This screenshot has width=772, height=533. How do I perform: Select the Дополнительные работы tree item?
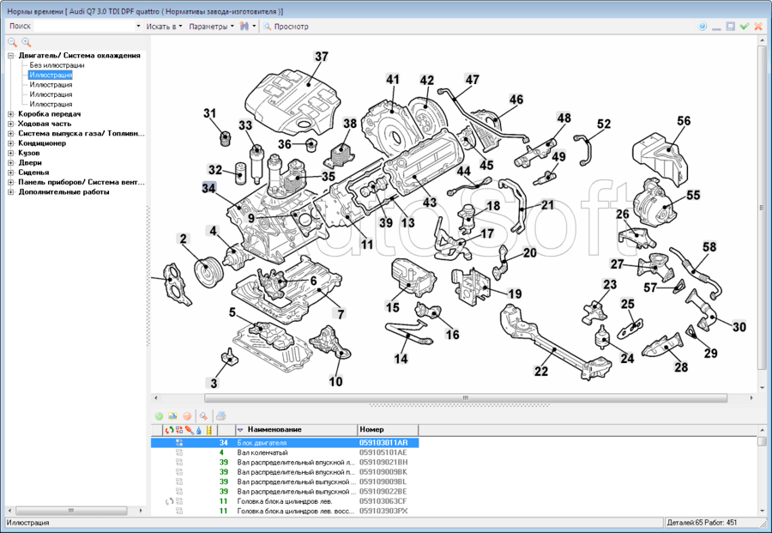click(x=63, y=192)
